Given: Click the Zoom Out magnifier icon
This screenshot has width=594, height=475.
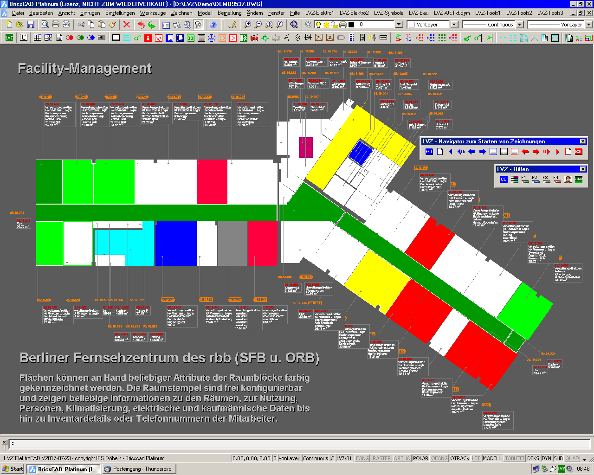Looking at the screenshot, I should point(258,24).
